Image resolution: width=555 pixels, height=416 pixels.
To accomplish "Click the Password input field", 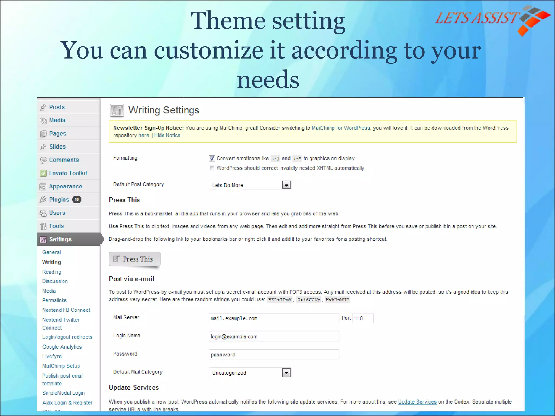I will [x=274, y=355].
